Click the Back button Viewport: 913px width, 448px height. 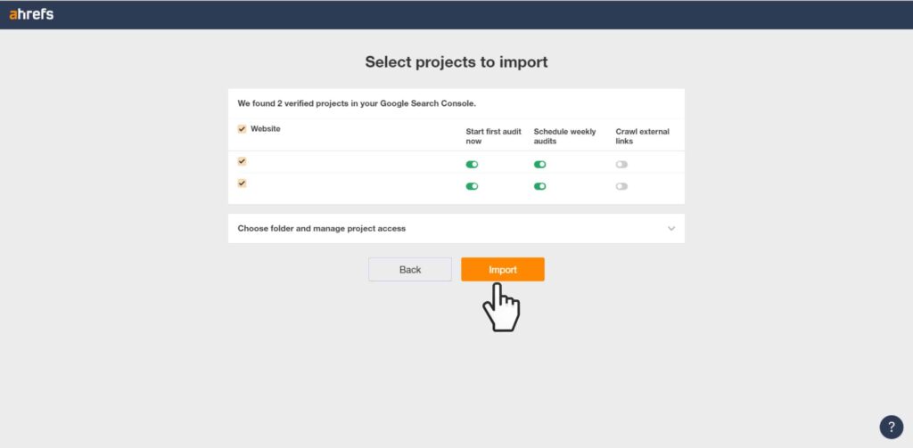pyautogui.click(x=410, y=269)
